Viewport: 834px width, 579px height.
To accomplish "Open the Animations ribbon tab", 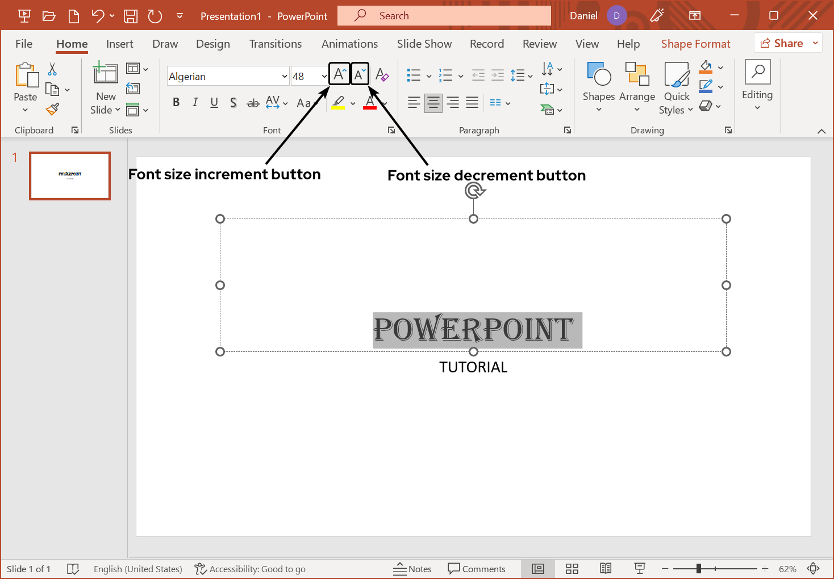I will pos(349,44).
